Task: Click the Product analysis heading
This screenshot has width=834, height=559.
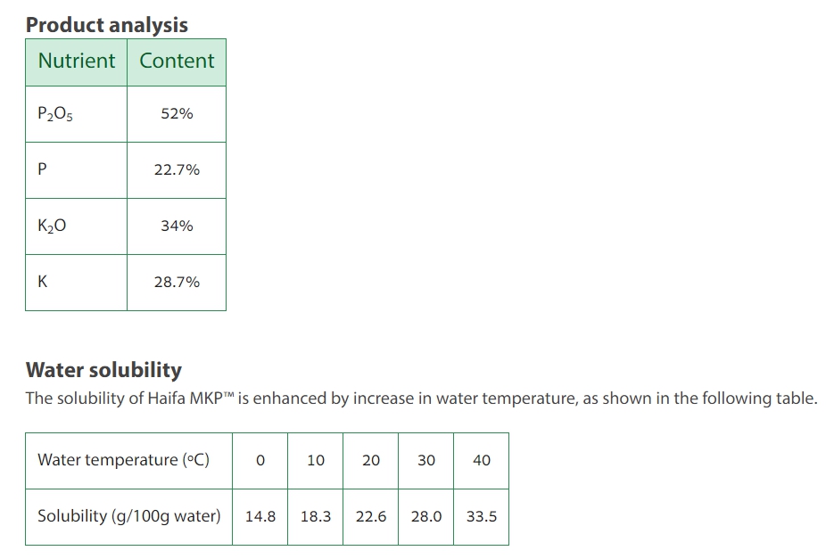Action: [107, 25]
